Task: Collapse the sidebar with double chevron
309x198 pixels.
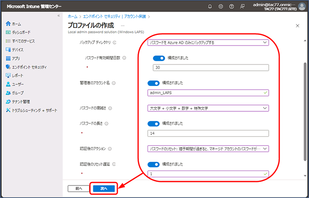Action: pyautogui.click(x=59, y=16)
